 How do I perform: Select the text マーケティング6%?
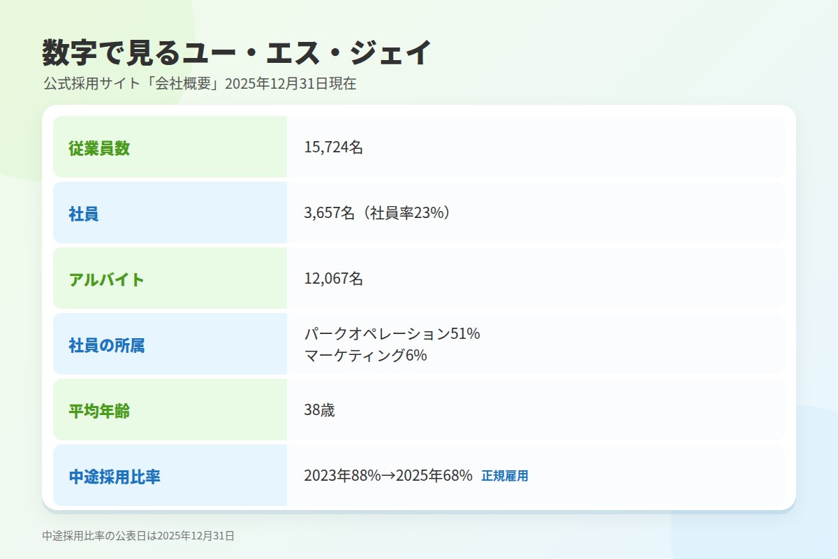[x=365, y=356]
